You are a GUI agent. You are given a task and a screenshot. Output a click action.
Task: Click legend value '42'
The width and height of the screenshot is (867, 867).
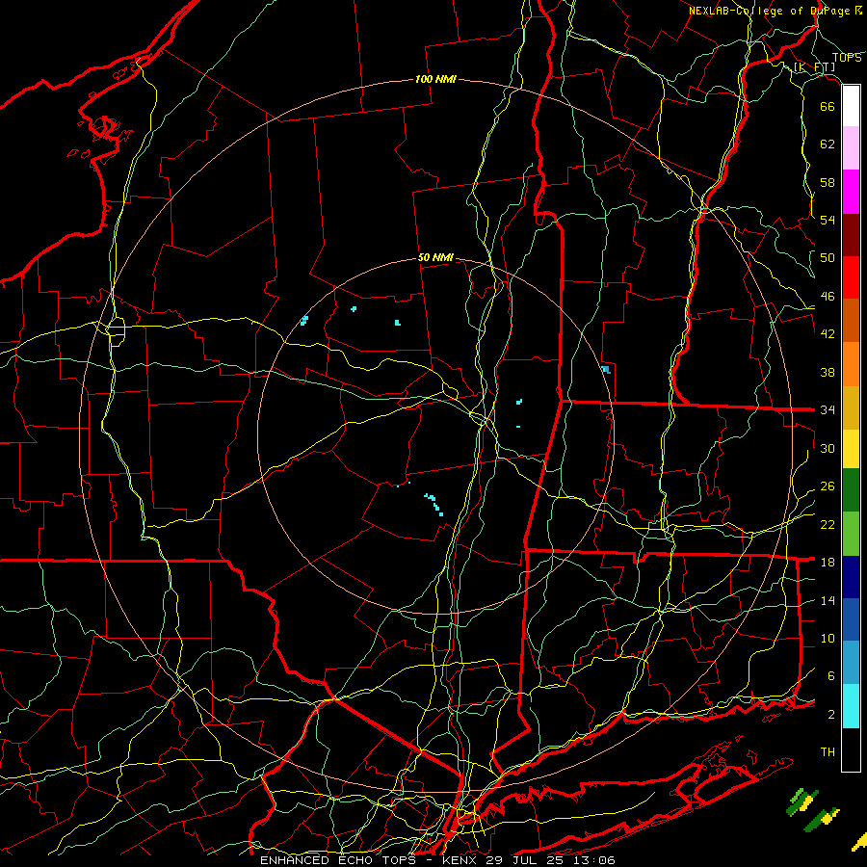coord(828,334)
